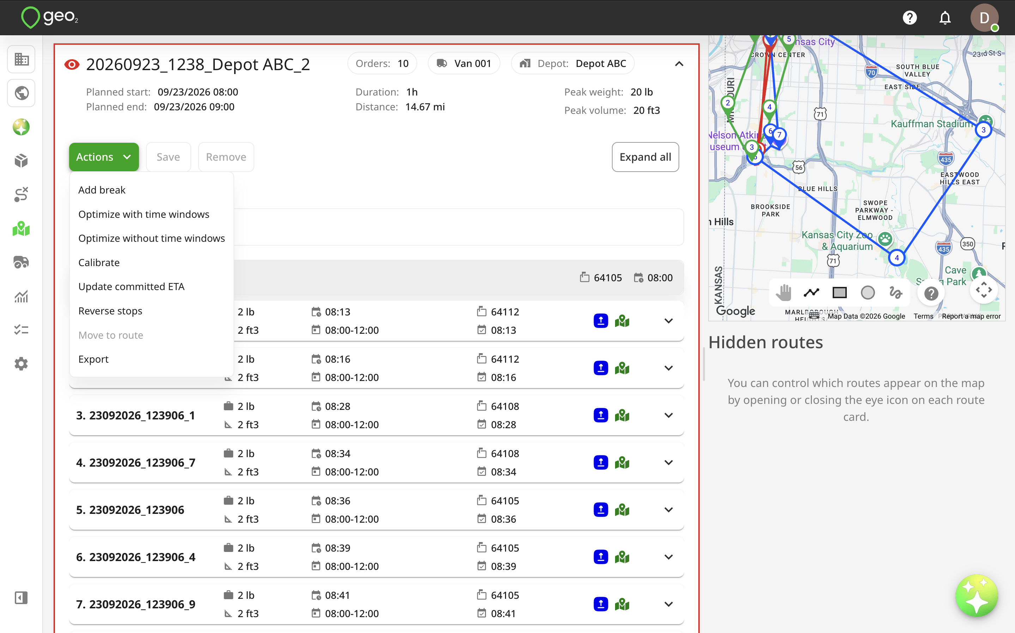1015x633 pixels.
Task: Collapse the sidebar panel icon
Action: click(22, 598)
